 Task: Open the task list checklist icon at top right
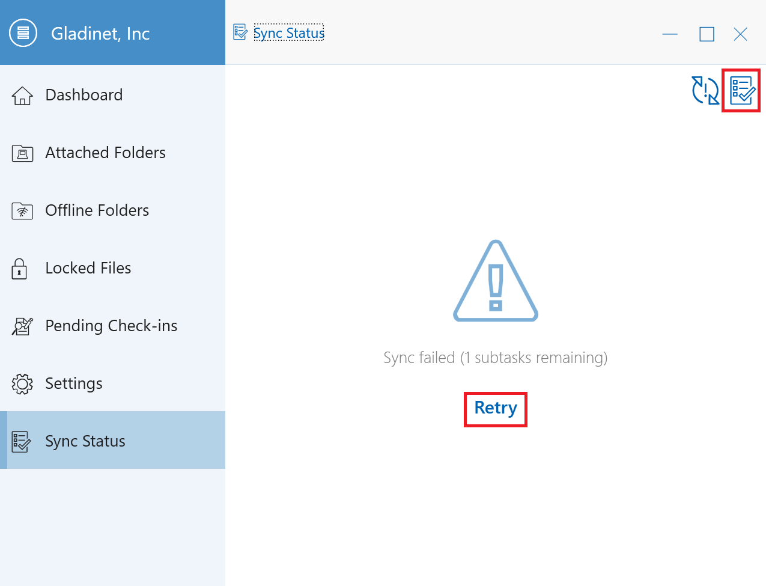(741, 90)
